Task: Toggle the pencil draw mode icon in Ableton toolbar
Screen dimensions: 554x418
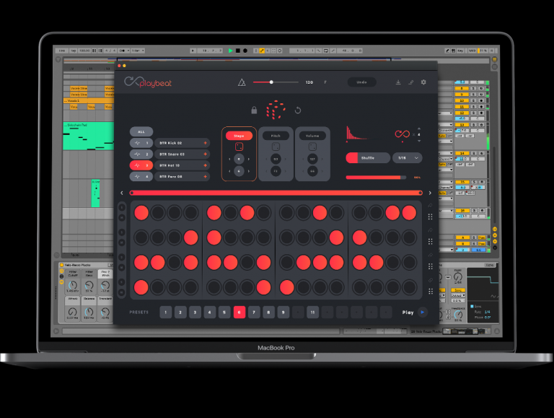Action: 447,51
